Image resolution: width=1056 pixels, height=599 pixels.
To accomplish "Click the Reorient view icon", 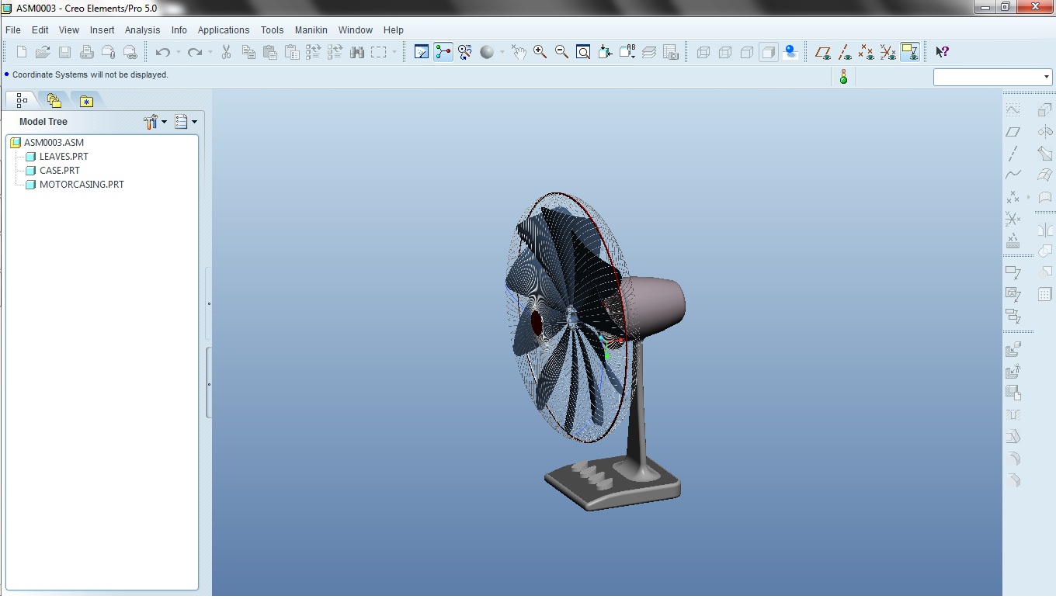I will [606, 52].
